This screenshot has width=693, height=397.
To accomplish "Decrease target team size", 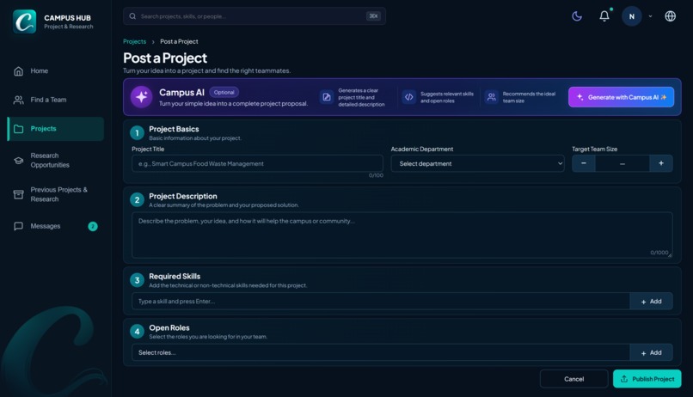I will tap(584, 163).
